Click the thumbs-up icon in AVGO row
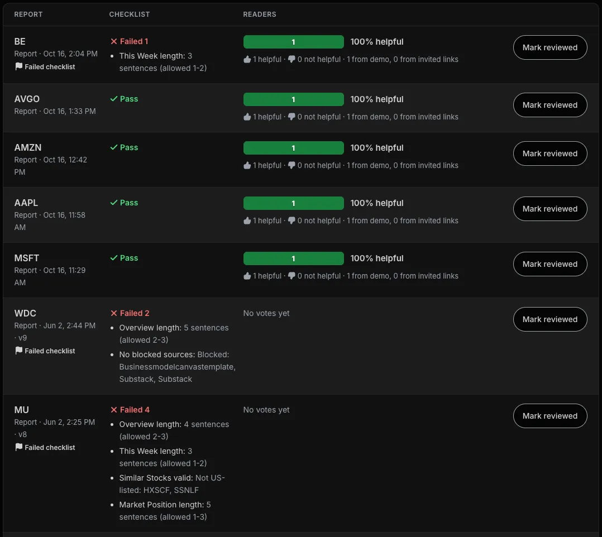 tap(247, 117)
